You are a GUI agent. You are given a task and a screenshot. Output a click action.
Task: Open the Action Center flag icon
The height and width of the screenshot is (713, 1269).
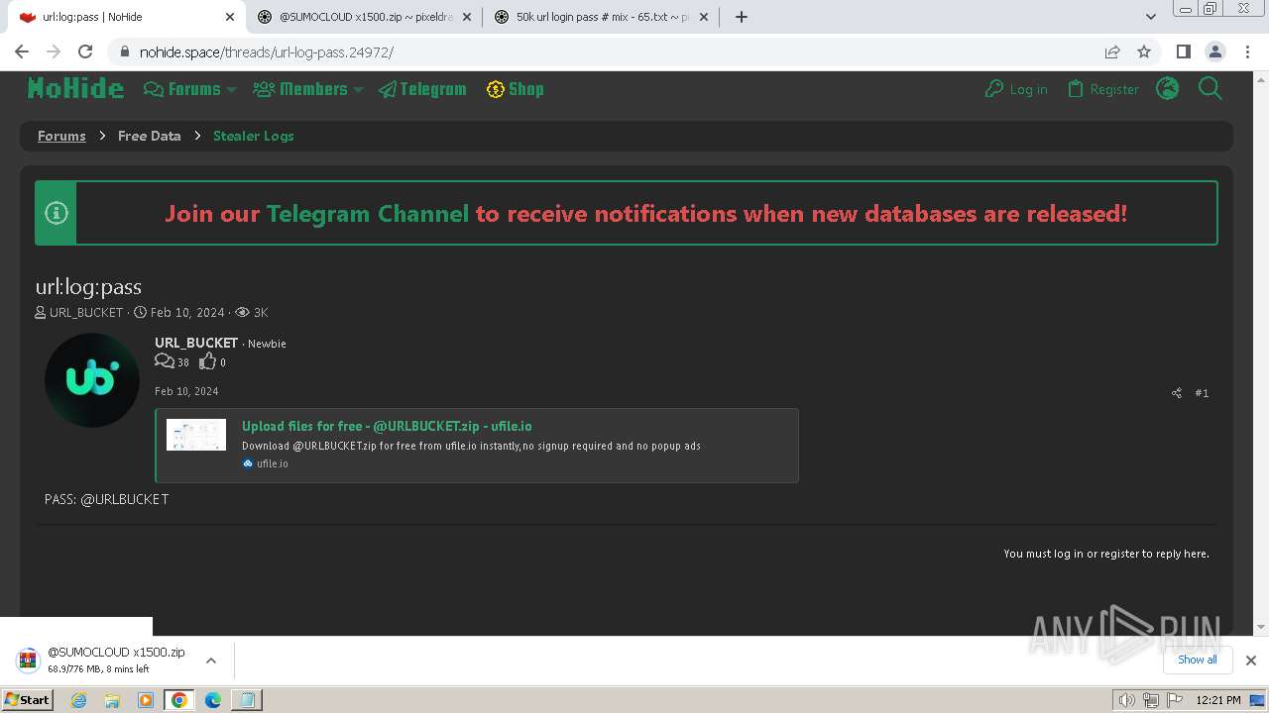click(x=1175, y=700)
